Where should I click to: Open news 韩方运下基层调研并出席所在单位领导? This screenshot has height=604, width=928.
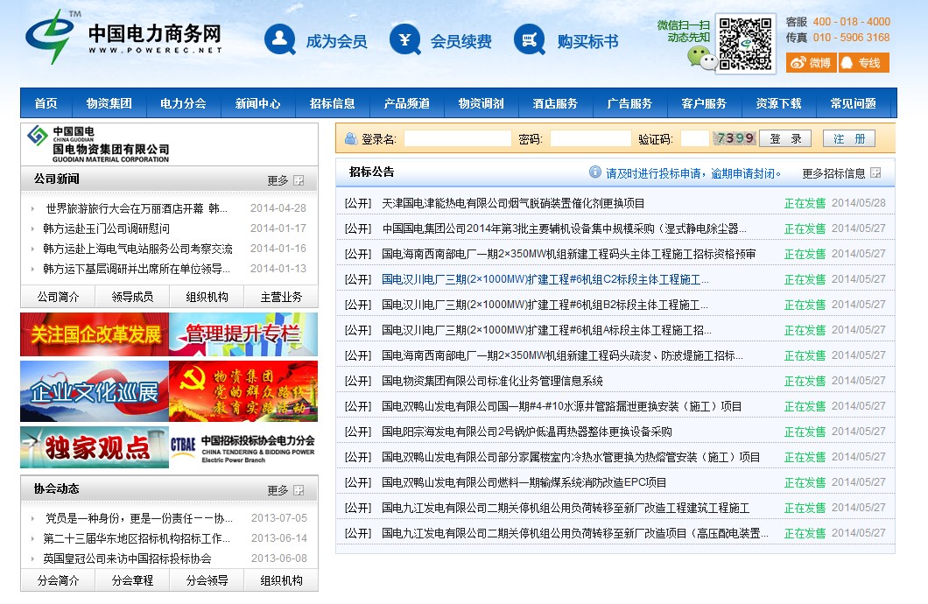coord(137,269)
